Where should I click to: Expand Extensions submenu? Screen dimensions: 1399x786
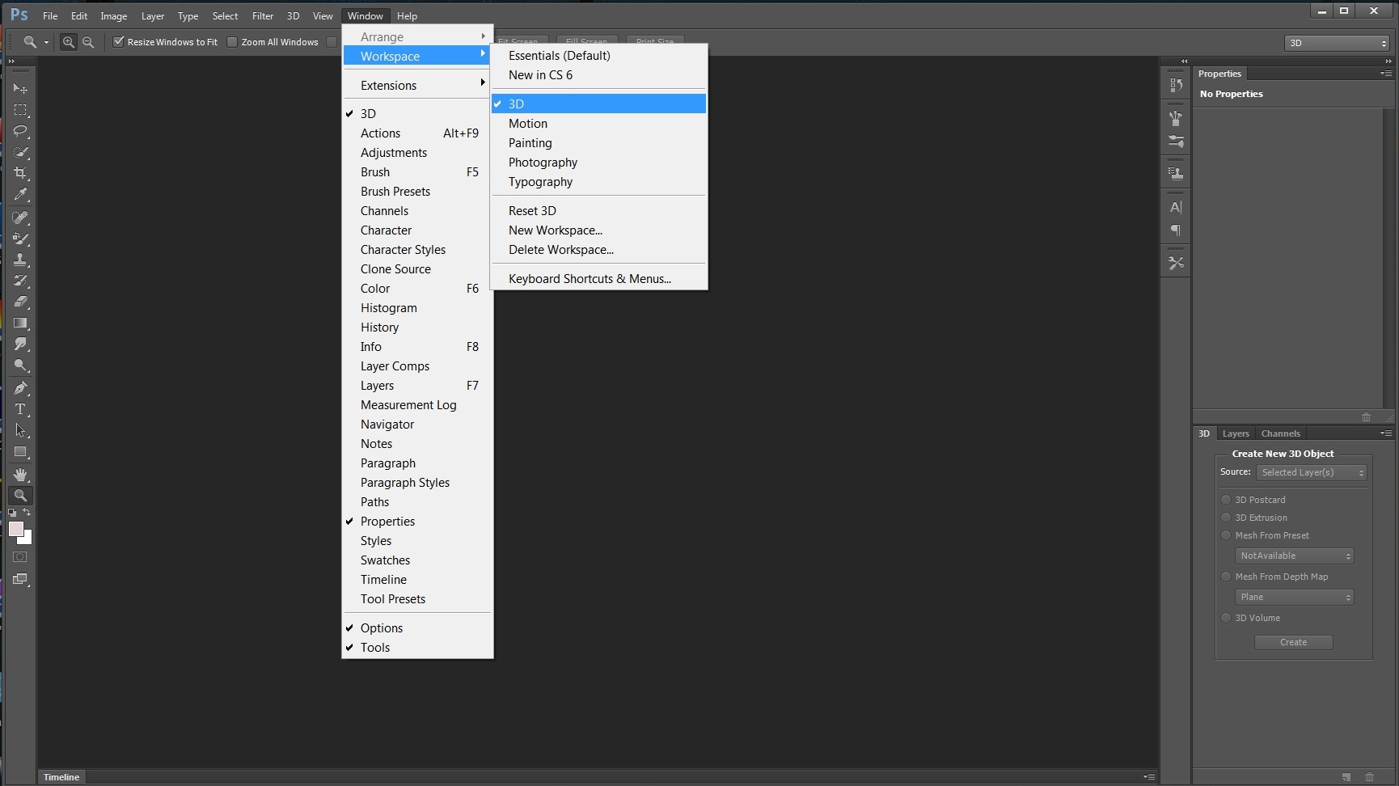tap(417, 86)
